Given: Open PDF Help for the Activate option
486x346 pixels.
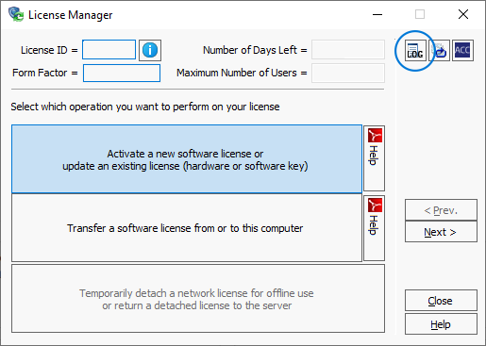Looking at the screenshot, I should 375,158.
